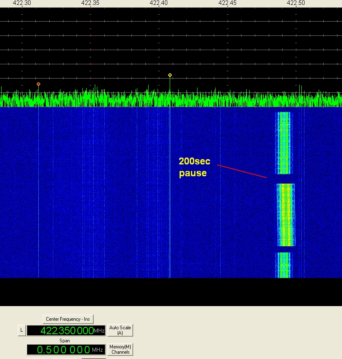
Task: Click the bottom signal burst in waterfall
Action: pyautogui.click(x=284, y=265)
